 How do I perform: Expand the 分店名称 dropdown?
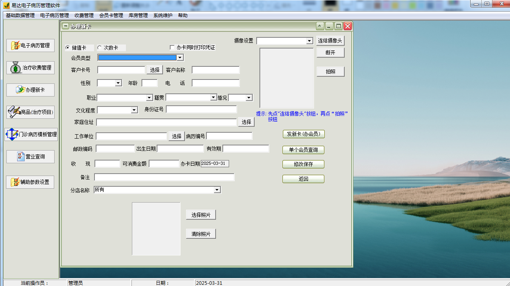tap(217, 190)
